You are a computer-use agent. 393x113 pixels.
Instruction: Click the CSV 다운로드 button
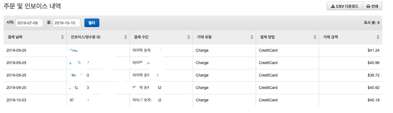345,6
